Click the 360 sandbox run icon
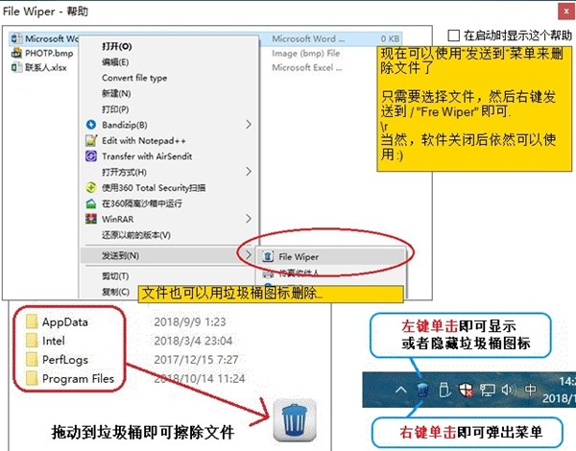 (91, 203)
